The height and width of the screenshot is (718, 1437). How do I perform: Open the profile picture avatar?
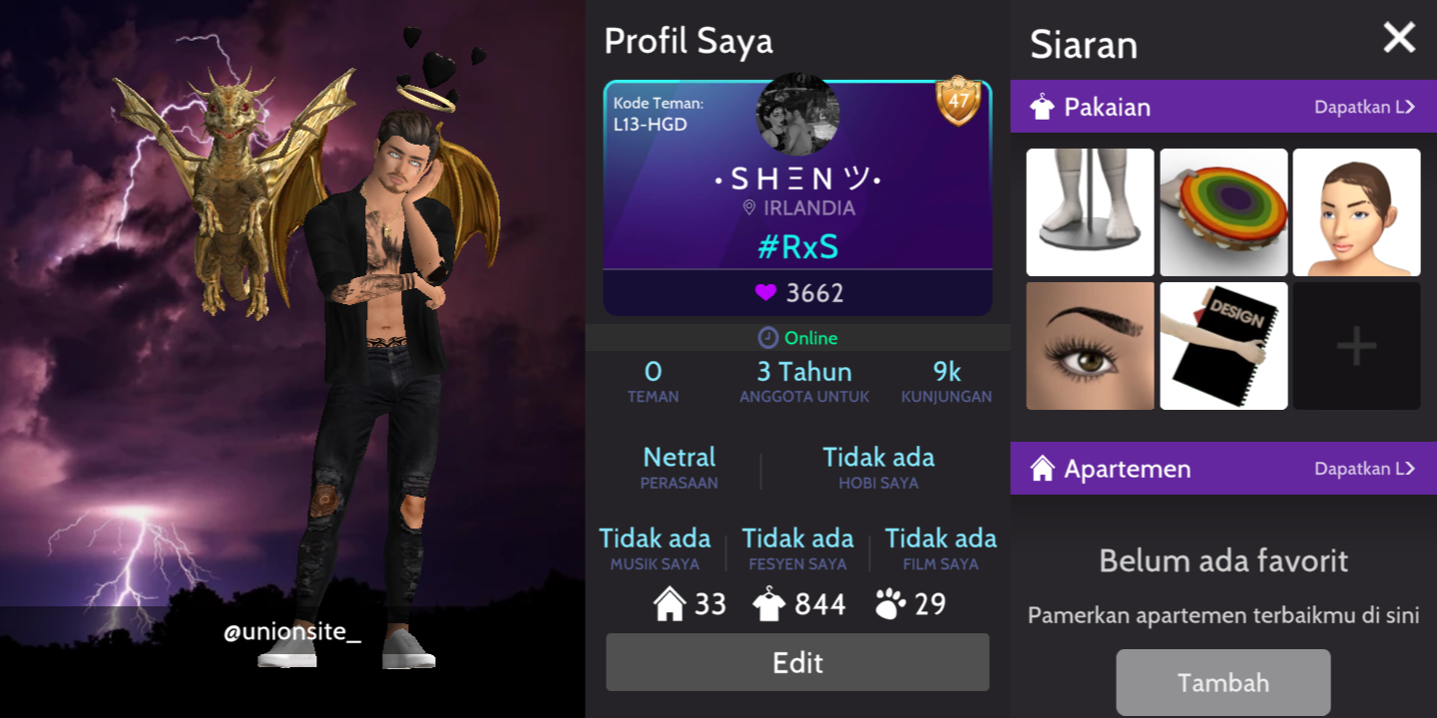tap(797, 114)
